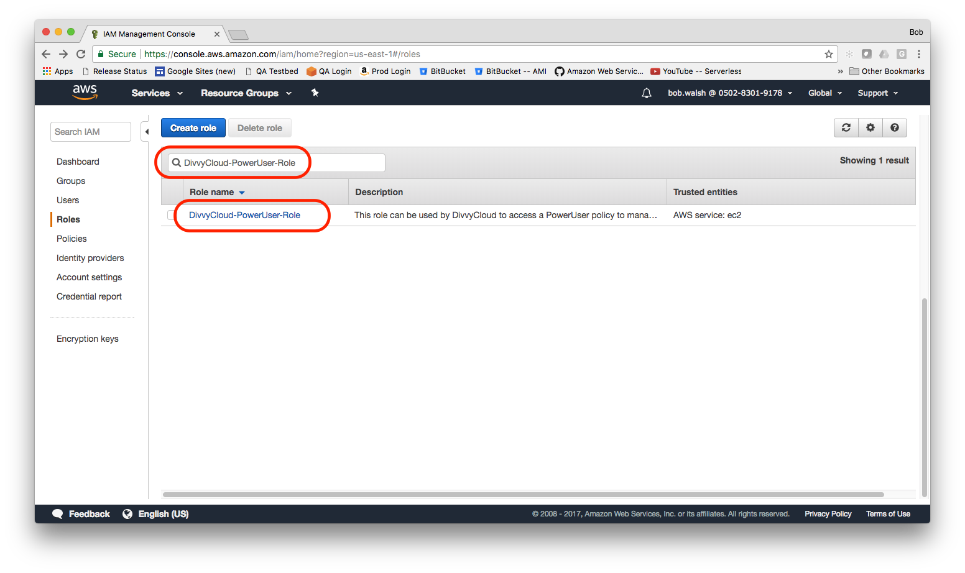Open the Terms of Use link
The width and height of the screenshot is (965, 573).
pyautogui.click(x=888, y=514)
